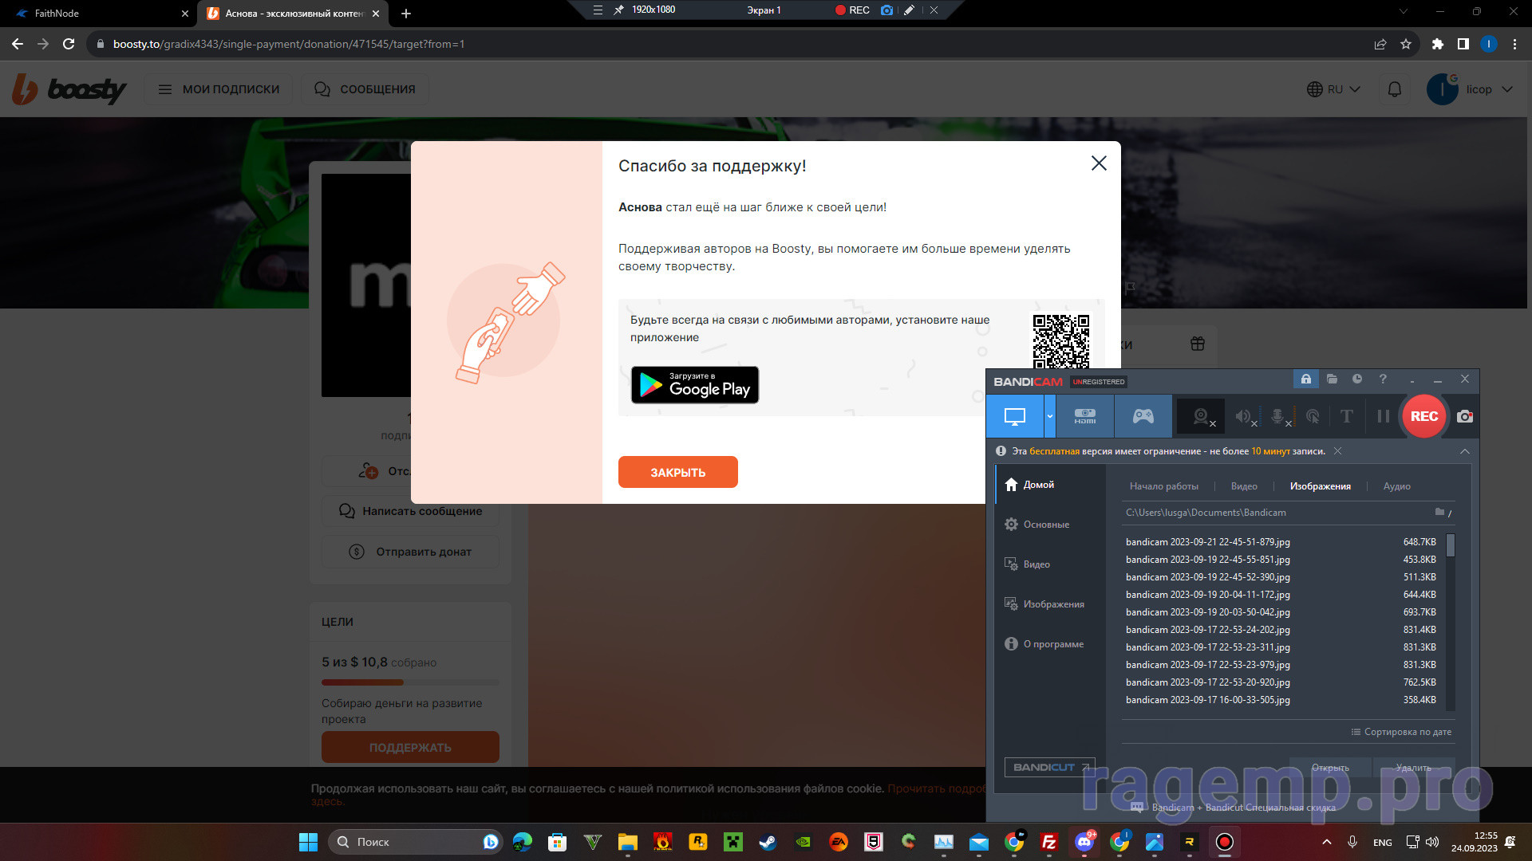The height and width of the screenshot is (861, 1532).
Task: Switch to Начало работы tab in Bandicam
Action: 1164,486
